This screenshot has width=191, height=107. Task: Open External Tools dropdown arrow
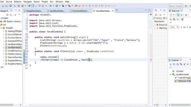[x=72, y=6]
